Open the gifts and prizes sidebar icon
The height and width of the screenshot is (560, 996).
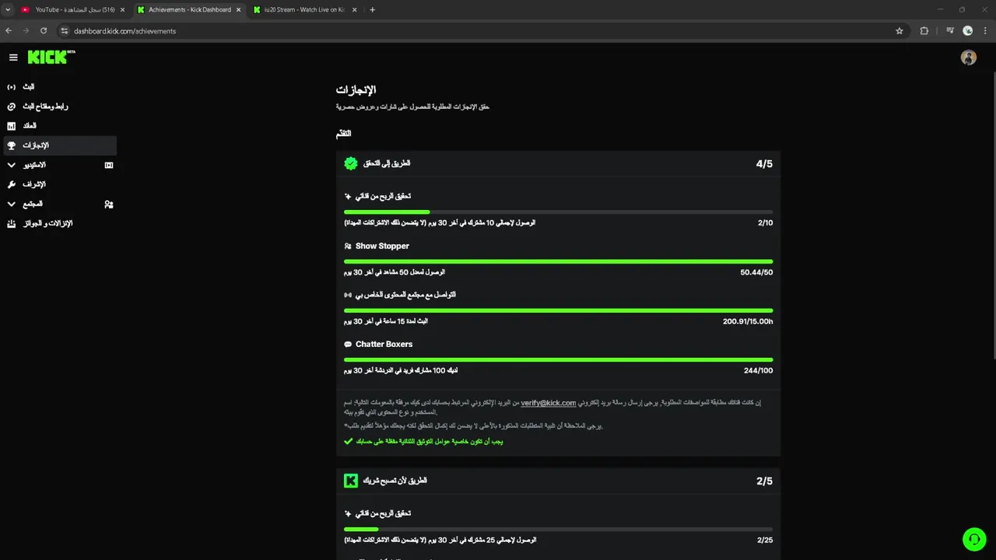12,224
